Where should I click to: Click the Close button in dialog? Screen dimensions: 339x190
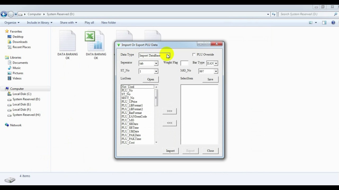click(x=211, y=151)
